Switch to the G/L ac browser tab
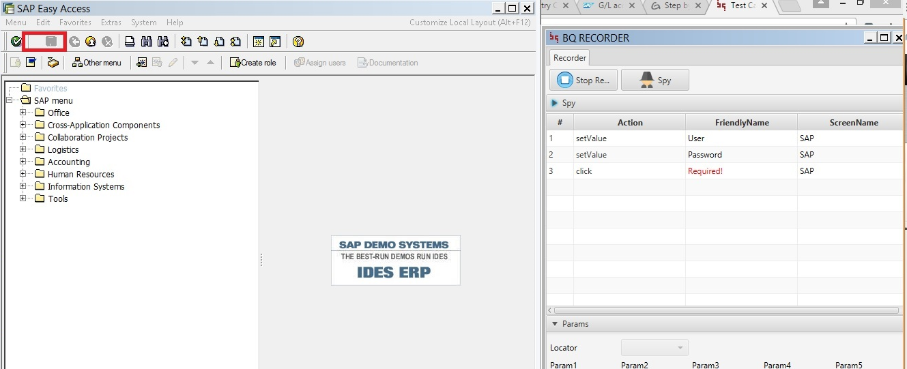Image resolution: width=907 pixels, height=369 pixels. 609,5
